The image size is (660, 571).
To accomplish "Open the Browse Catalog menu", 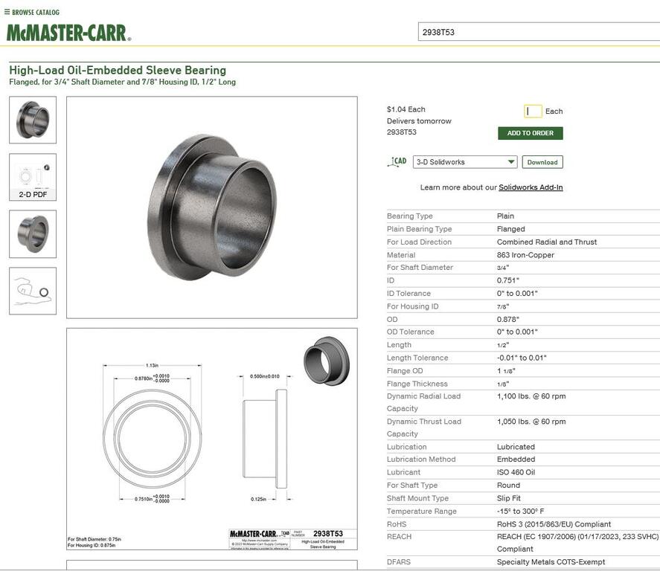I will click(x=32, y=12).
